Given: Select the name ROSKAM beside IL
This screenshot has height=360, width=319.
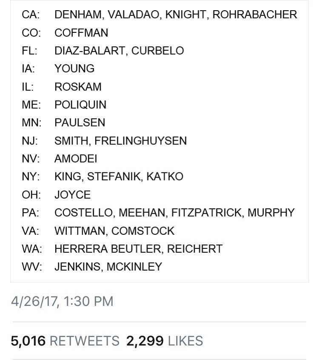Looking at the screenshot, I should coord(78,87).
